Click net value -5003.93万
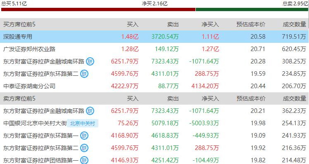Viewport: 309px width, 164px height. [x=204, y=123]
